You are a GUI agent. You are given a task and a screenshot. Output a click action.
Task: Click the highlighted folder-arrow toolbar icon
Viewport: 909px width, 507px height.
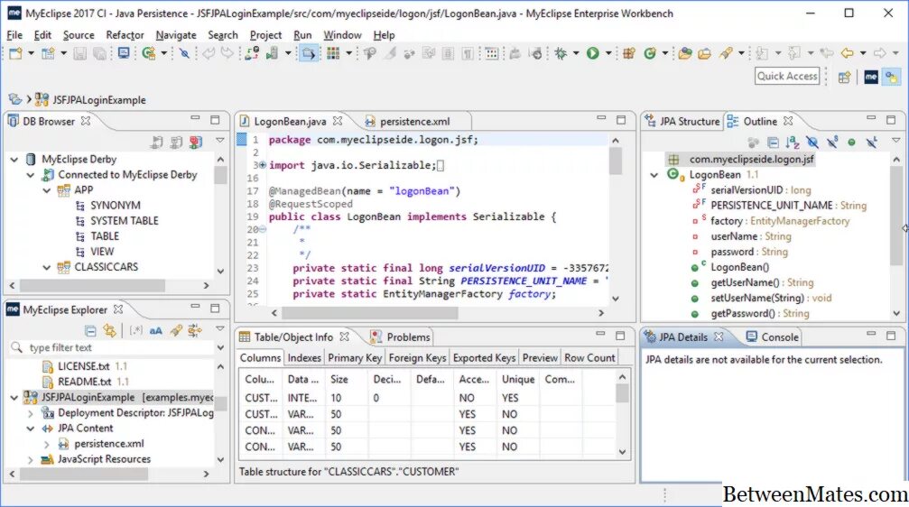309,53
